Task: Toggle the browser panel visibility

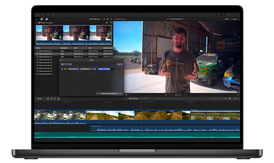Action: [219, 15]
